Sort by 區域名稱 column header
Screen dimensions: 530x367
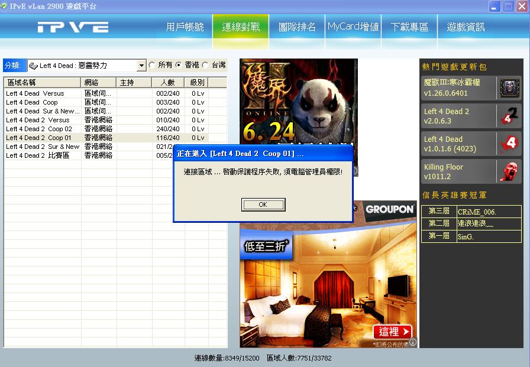pos(42,82)
